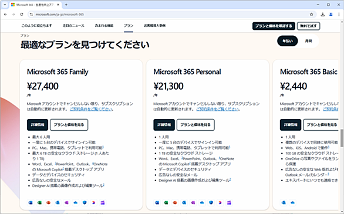Open the Chrome three-dot menu
The image size is (344, 214).
pyautogui.click(x=339, y=15)
